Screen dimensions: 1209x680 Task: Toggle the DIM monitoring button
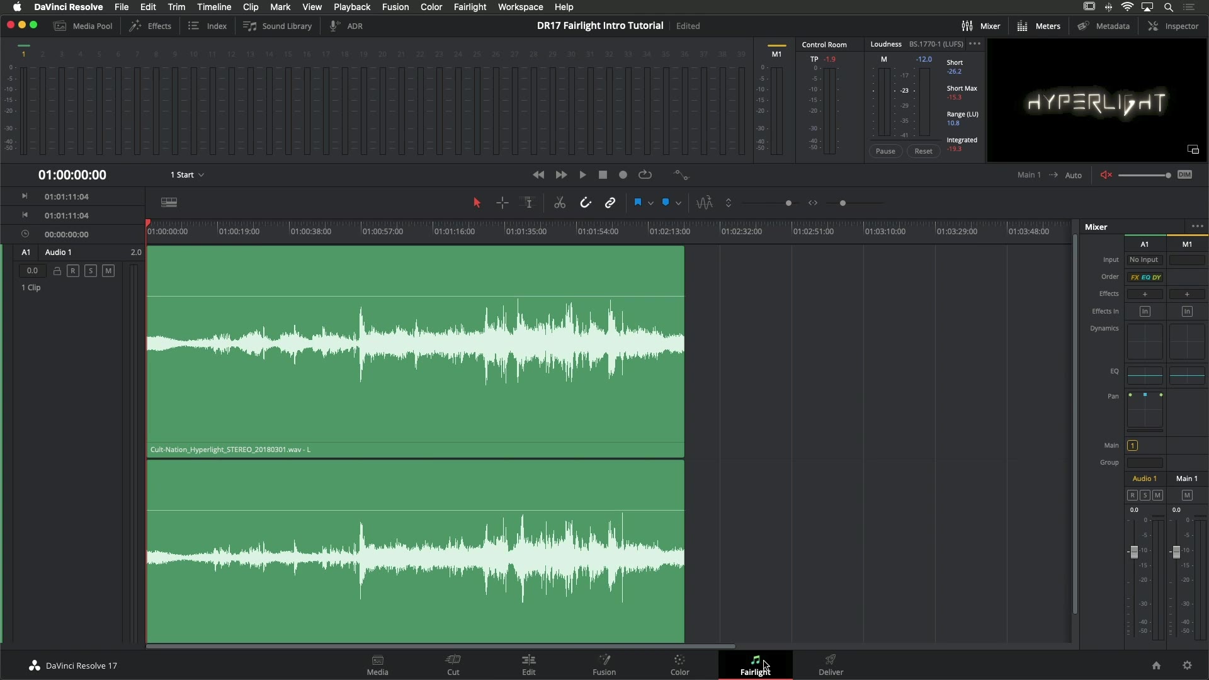click(1185, 175)
